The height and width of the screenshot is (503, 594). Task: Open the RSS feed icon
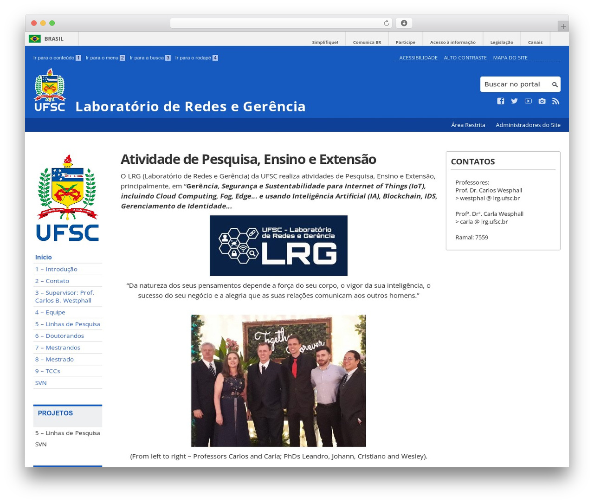click(555, 101)
